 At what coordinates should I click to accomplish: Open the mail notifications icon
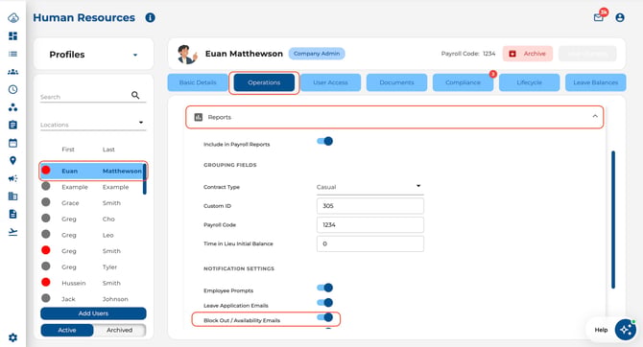point(598,17)
